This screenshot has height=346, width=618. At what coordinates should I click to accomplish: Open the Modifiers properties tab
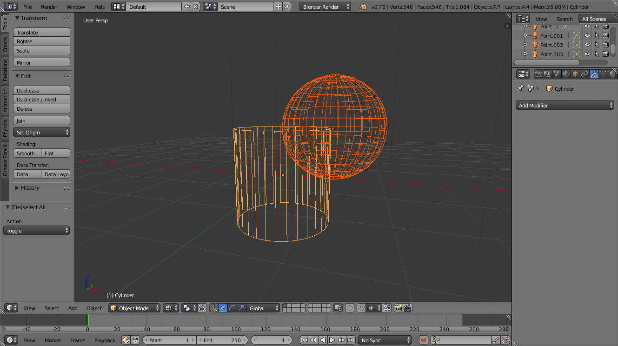click(594, 73)
